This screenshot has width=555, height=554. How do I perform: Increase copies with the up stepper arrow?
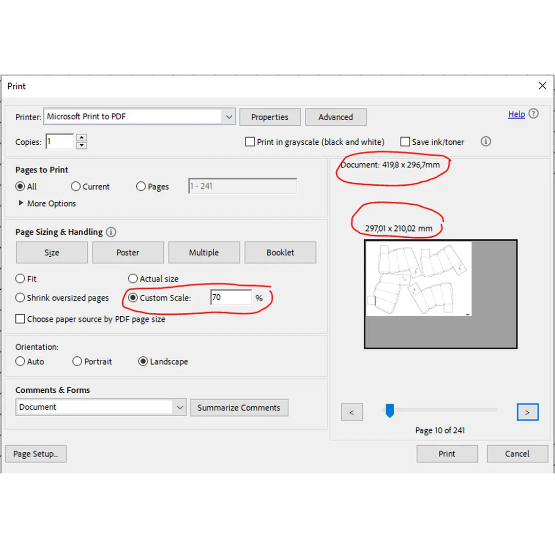tap(81, 138)
